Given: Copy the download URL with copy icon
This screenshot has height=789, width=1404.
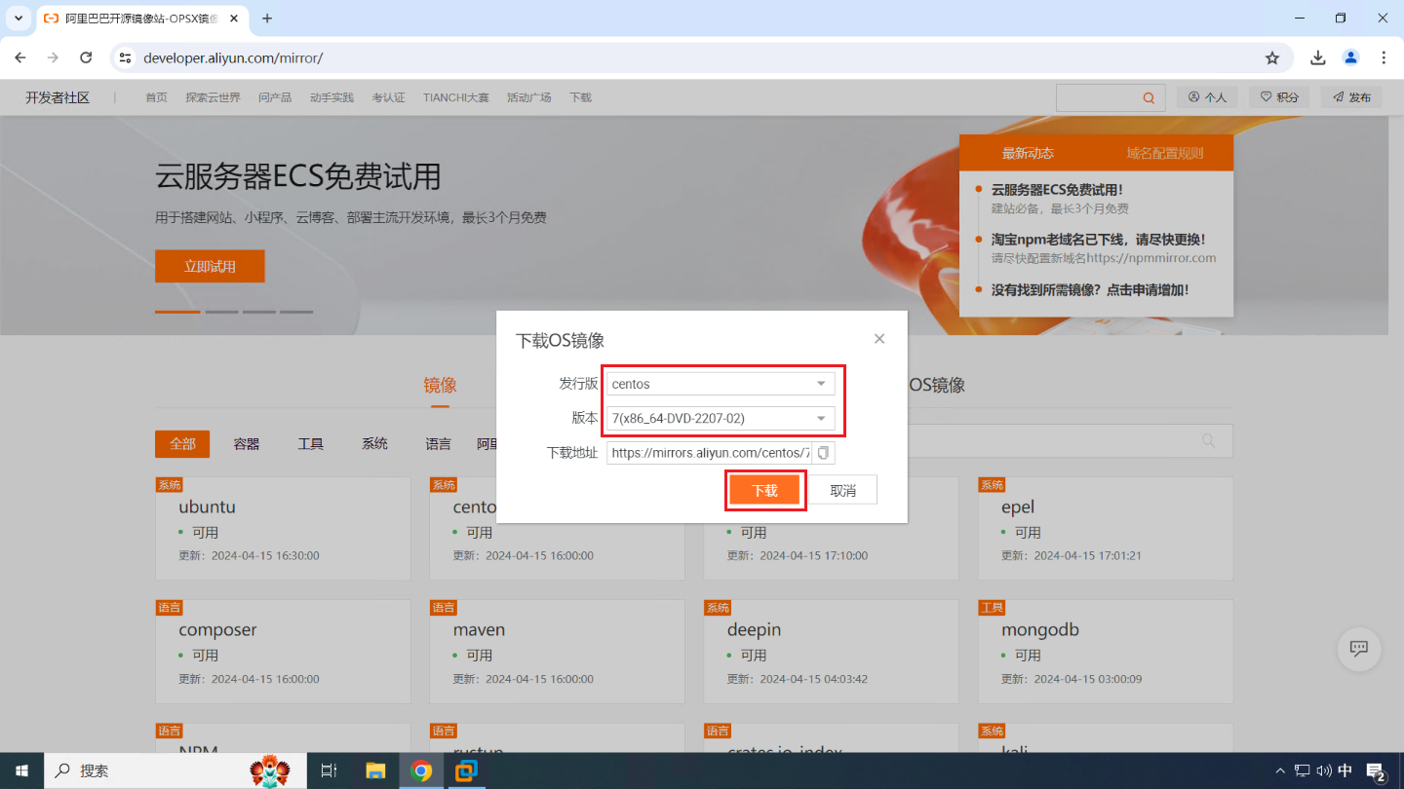Looking at the screenshot, I should 823,453.
